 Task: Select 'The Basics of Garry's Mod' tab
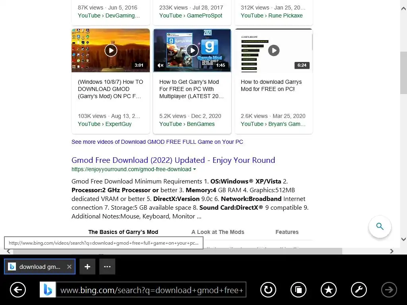123,232
